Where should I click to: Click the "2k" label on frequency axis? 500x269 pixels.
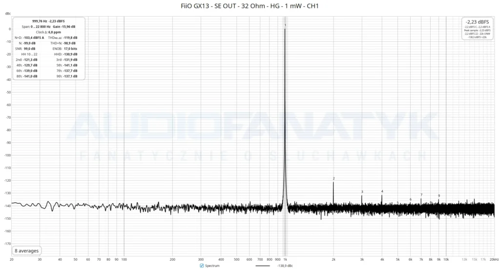333,259
